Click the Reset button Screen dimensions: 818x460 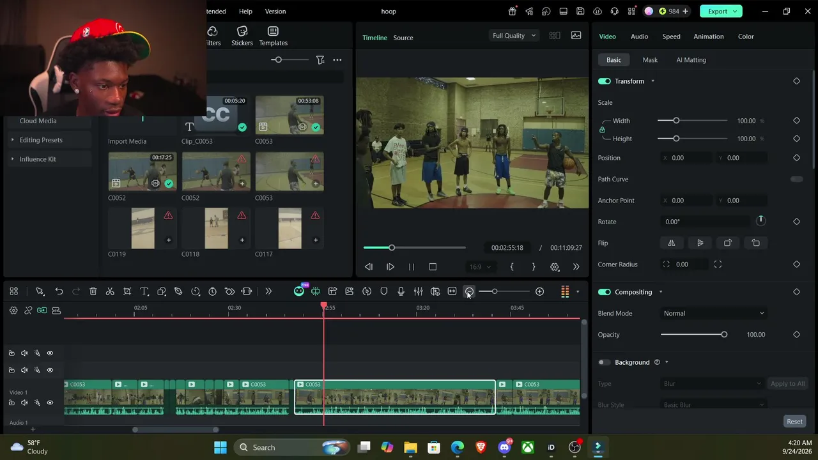(794, 422)
